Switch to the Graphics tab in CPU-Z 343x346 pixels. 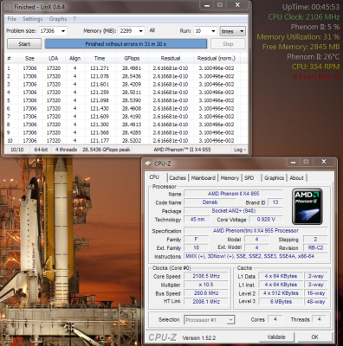tap(274, 178)
